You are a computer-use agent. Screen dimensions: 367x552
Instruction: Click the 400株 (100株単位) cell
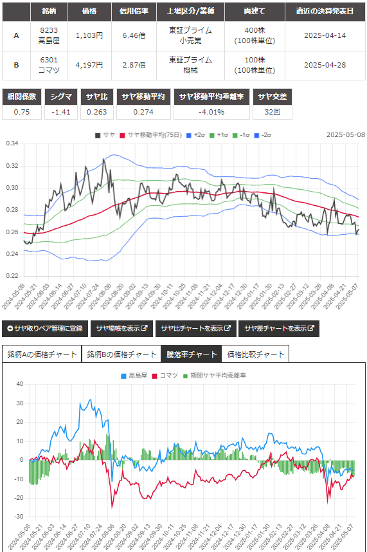[255, 35]
